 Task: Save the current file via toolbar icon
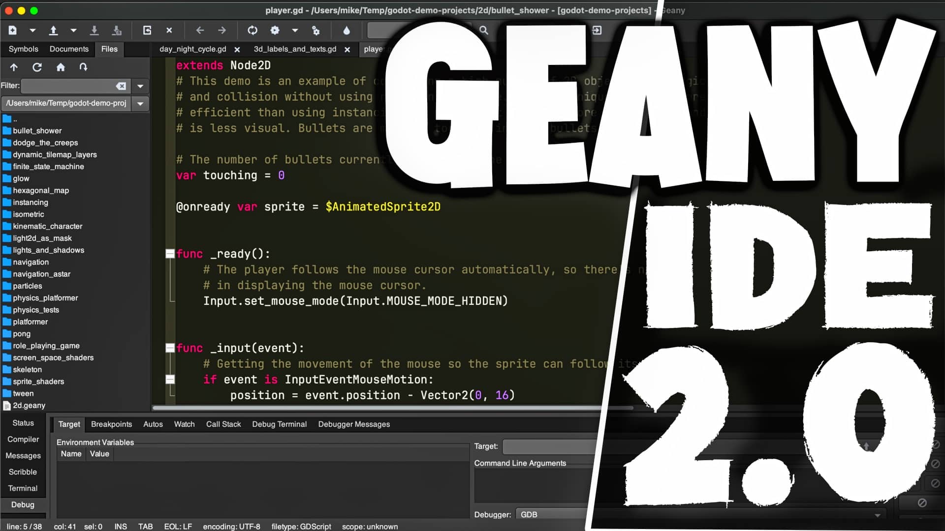pyautogui.click(x=94, y=30)
